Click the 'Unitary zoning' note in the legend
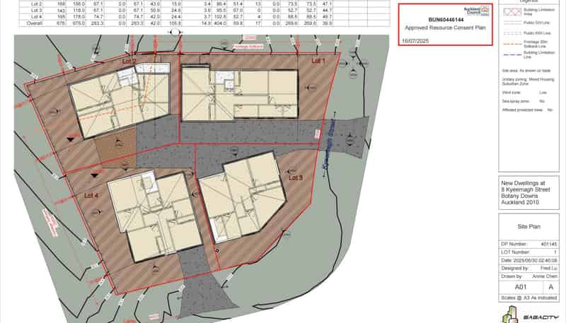 pyautogui.click(x=528, y=81)
